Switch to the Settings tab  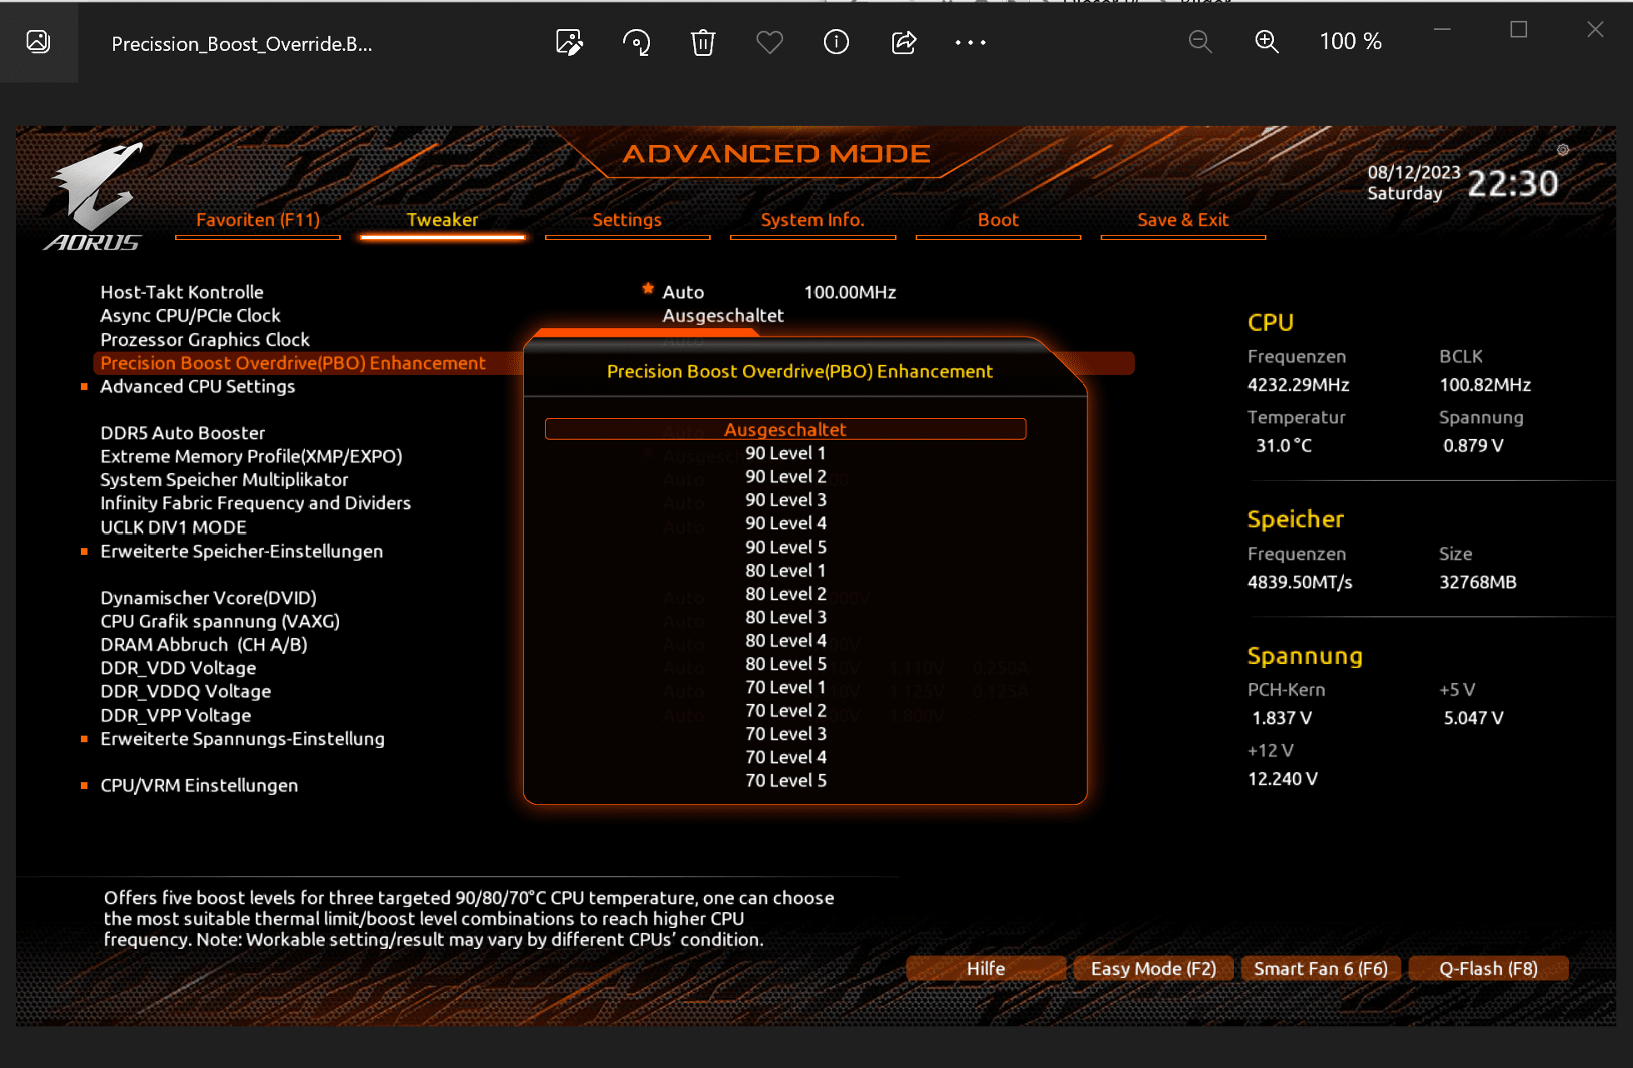(627, 220)
